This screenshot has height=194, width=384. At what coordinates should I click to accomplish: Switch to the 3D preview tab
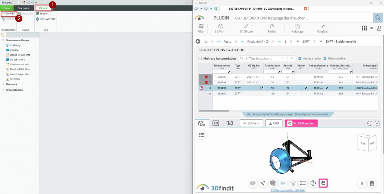coord(202,123)
